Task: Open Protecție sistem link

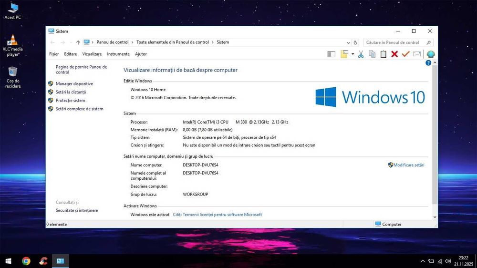Action: [x=70, y=101]
